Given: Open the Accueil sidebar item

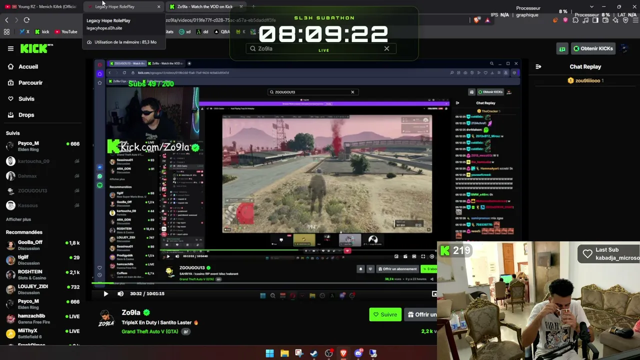Looking at the screenshot, I should pos(28,66).
